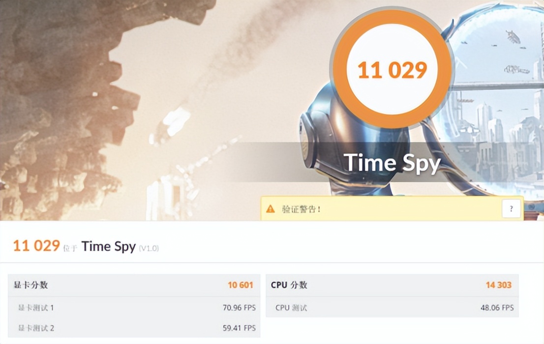The image size is (544, 344).
Task: Select the CPU 测试 row
Action: point(392,307)
